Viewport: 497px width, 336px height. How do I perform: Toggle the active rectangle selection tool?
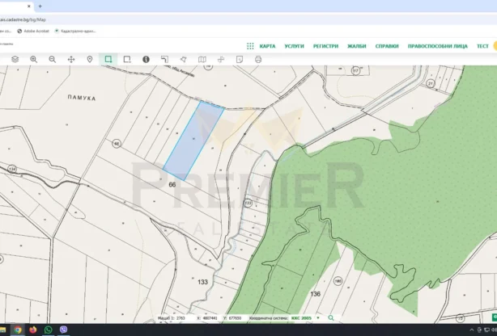108,59
